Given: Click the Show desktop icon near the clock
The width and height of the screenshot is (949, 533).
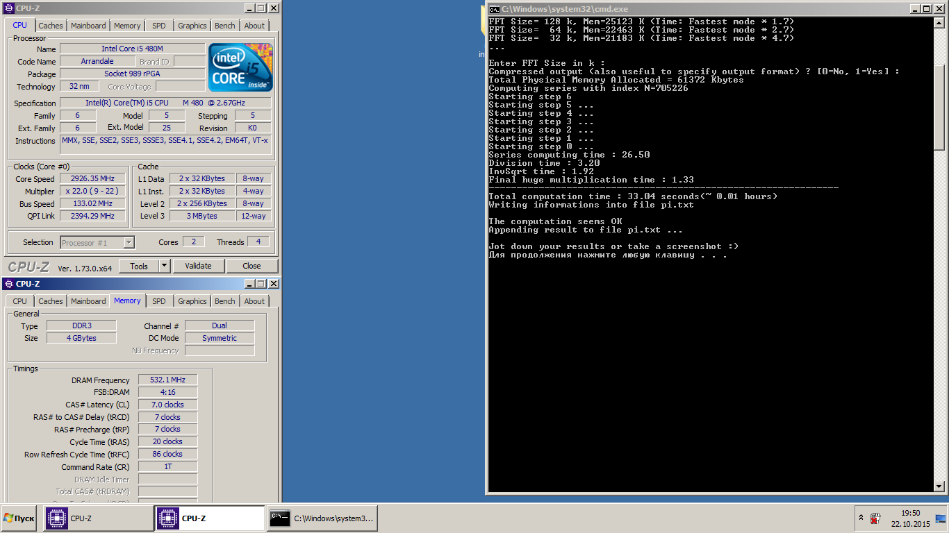Looking at the screenshot, I should pos(941,518).
